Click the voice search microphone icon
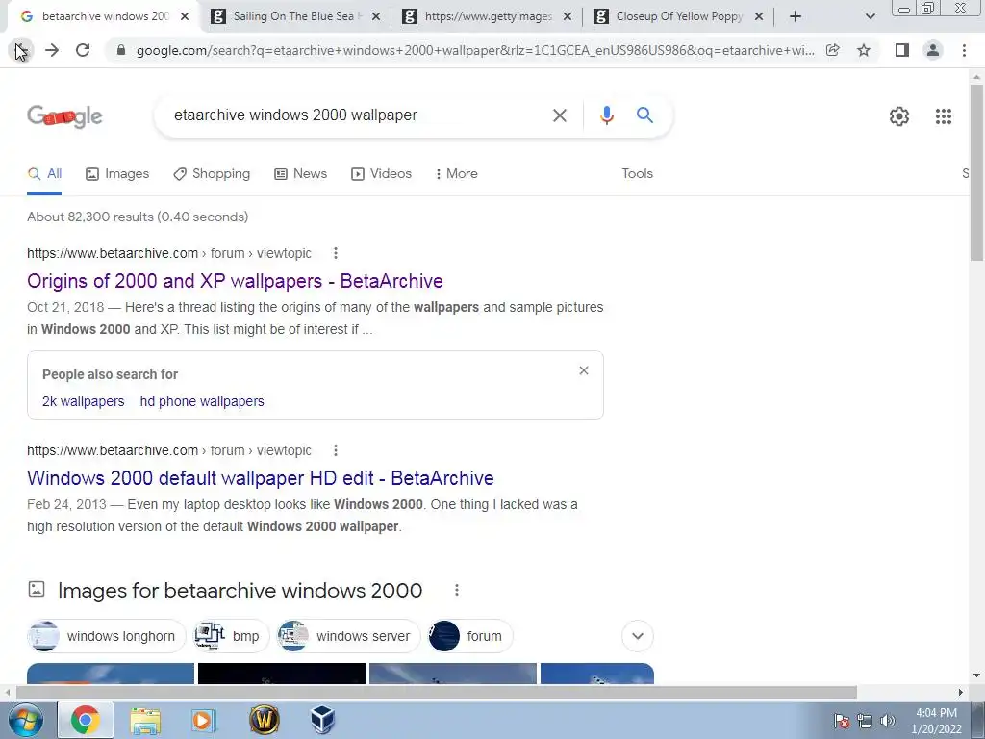 click(606, 115)
